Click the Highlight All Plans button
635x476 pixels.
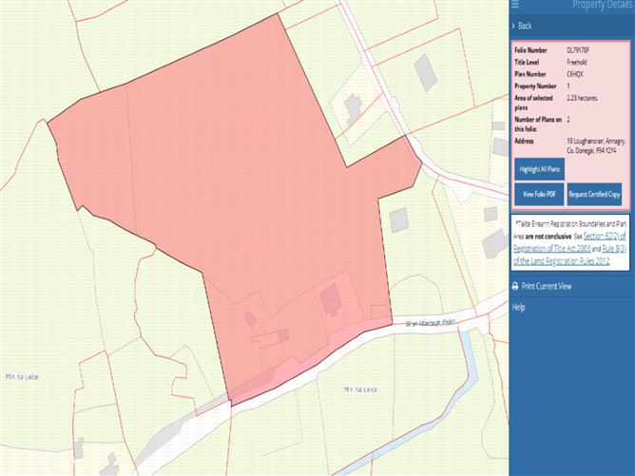coord(539,168)
